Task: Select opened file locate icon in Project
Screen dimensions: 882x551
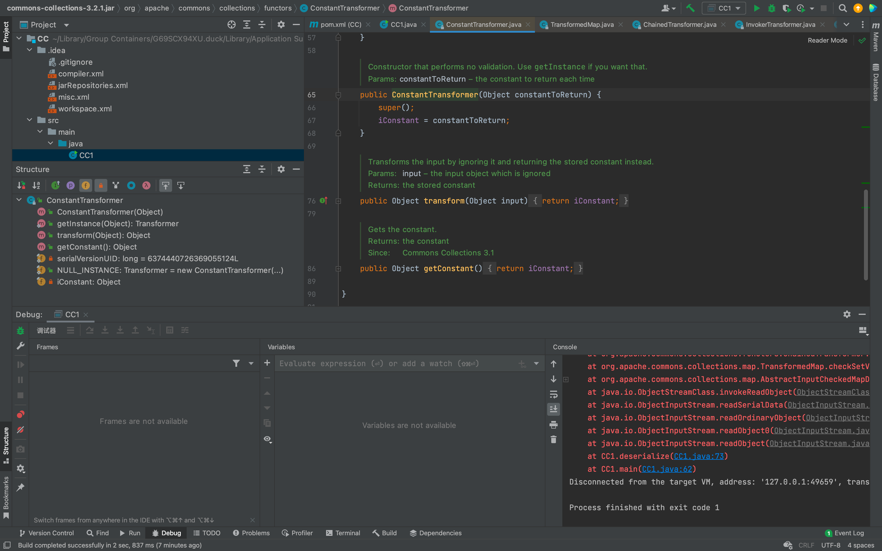Action: tap(231, 24)
